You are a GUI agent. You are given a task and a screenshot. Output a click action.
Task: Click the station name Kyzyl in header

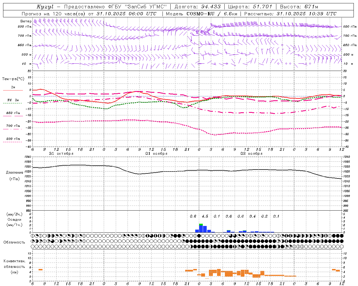45,7
